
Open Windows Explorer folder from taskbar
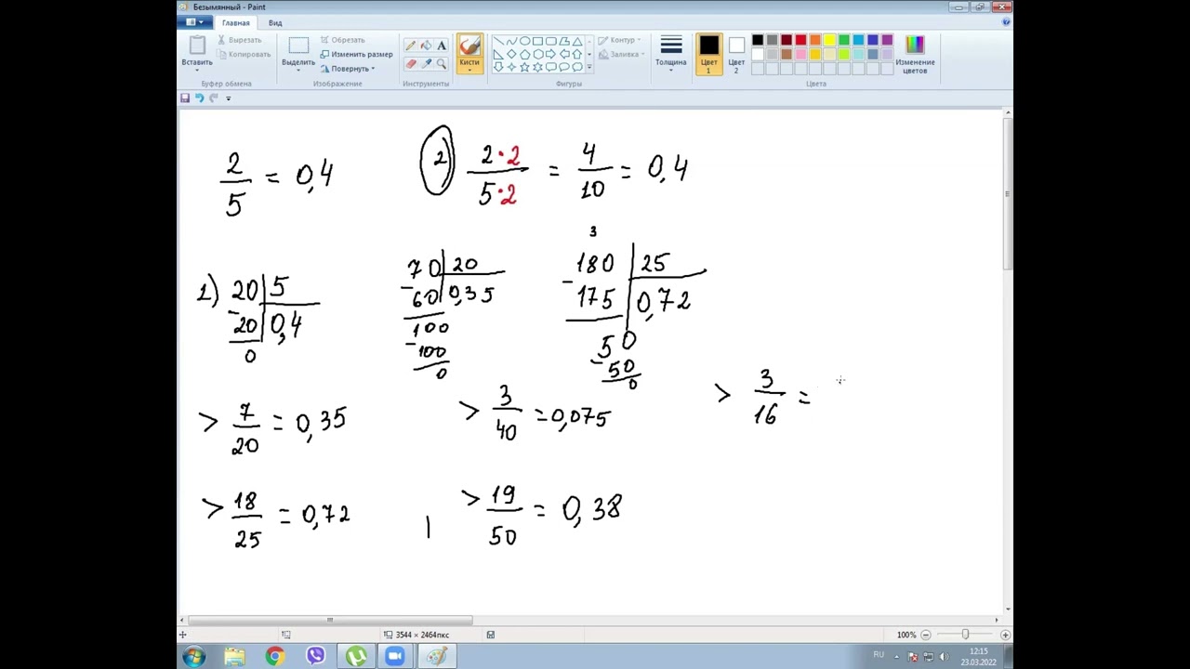coord(234,657)
